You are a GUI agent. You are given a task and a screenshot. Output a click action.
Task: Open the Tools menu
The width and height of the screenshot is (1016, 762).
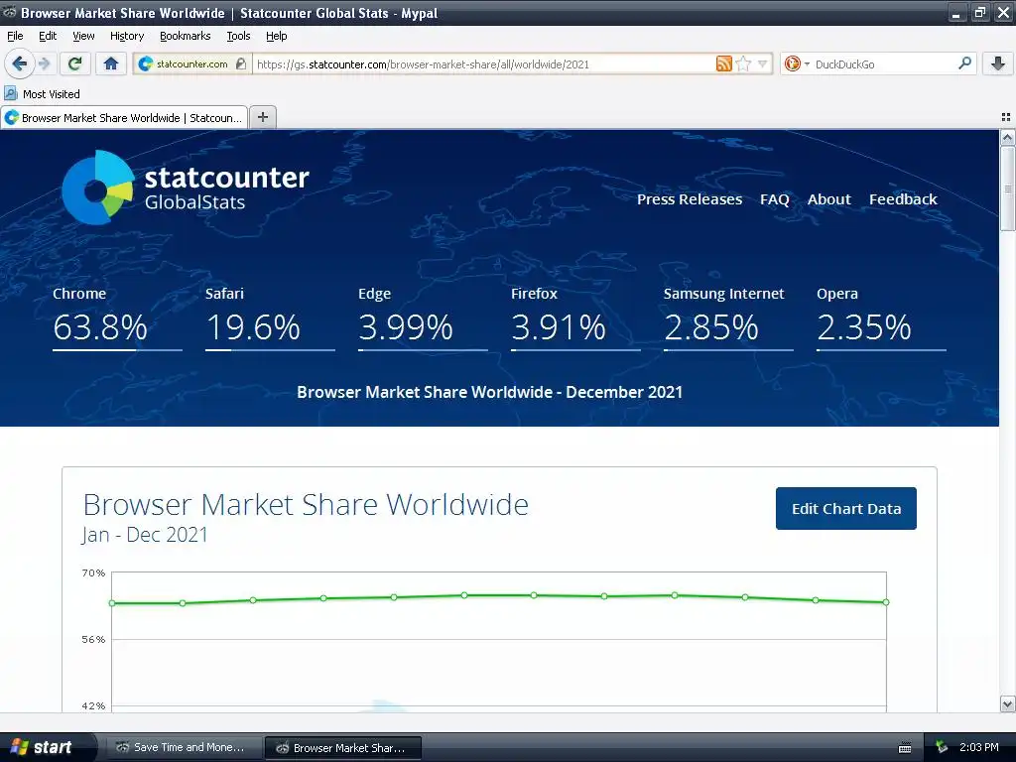(x=238, y=36)
